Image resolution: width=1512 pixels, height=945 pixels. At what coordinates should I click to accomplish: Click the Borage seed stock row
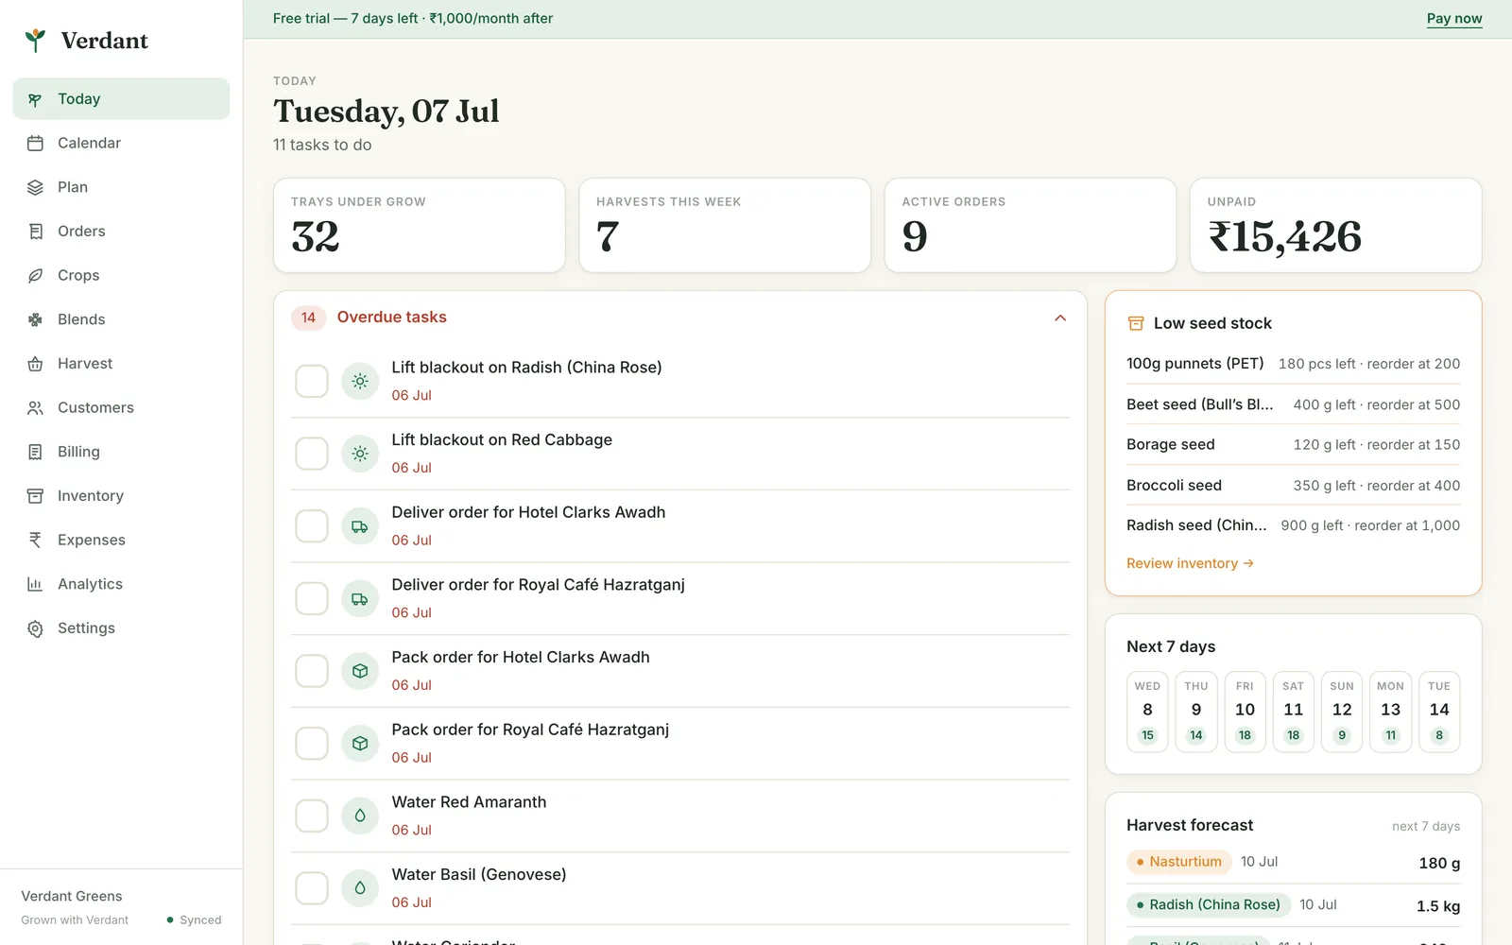pos(1293,445)
